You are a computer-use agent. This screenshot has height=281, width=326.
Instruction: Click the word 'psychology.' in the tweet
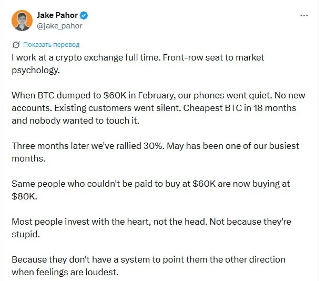(x=36, y=71)
